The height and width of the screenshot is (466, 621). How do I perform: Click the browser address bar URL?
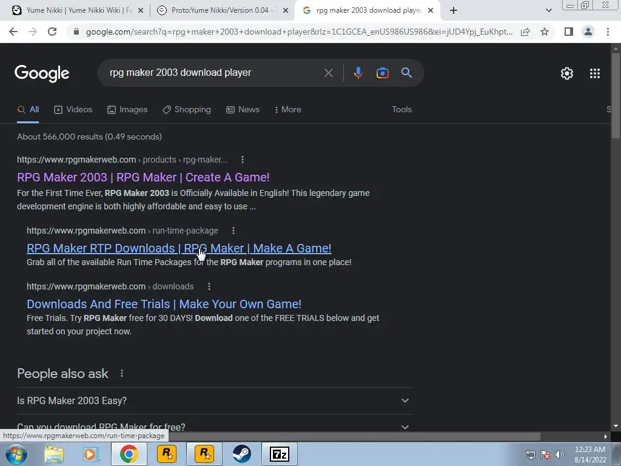pos(299,32)
